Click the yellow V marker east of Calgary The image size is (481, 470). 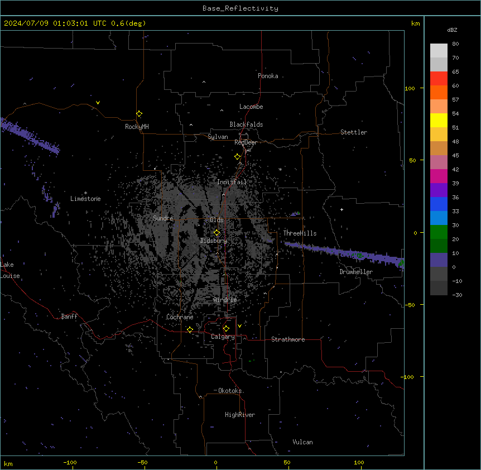click(239, 326)
